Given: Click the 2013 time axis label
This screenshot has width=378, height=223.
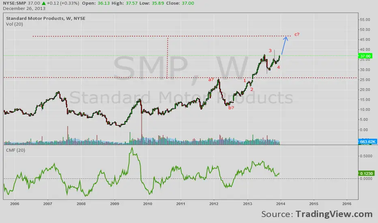Looking at the screenshot, I should pyautogui.click(x=247, y=204).
